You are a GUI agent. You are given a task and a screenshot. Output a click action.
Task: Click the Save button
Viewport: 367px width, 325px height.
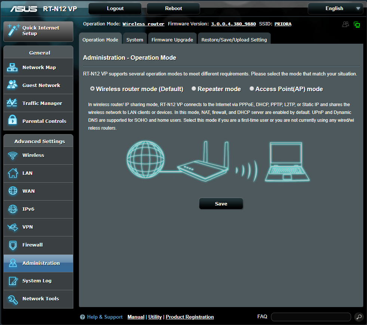point(221,204)
